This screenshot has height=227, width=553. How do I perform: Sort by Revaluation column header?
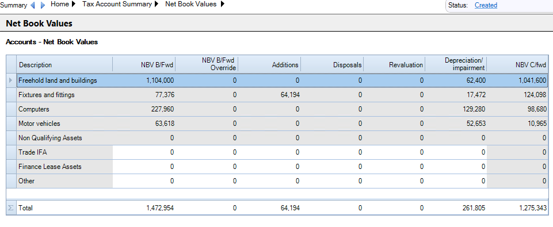click(x=394, y=65)
